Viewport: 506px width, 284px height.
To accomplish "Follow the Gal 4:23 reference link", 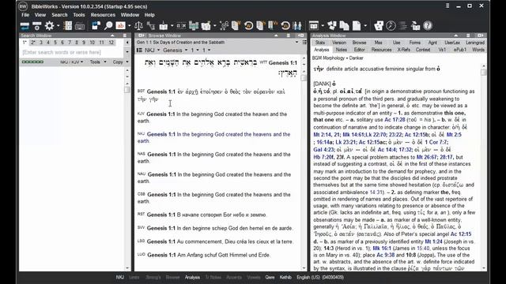I will click(323, 150).
